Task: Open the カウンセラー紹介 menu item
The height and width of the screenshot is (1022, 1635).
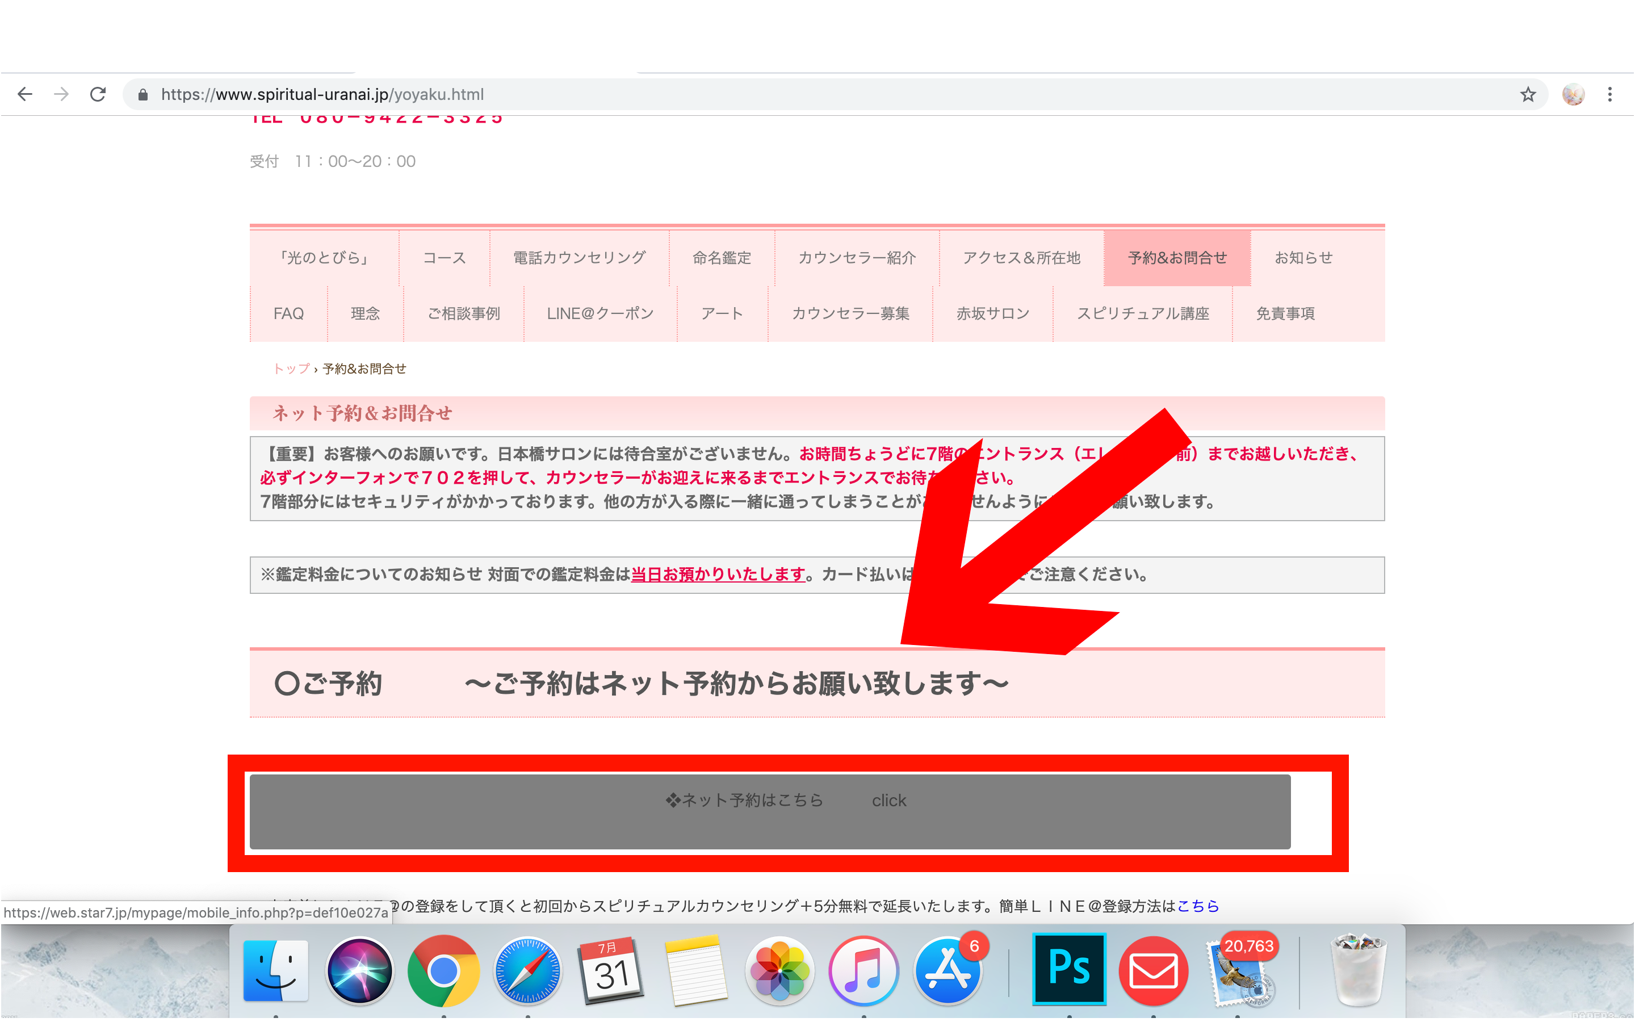Action: [857, 258]
